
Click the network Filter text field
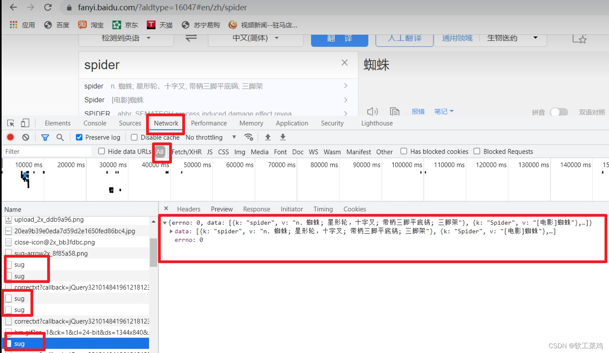click(47, 151)
